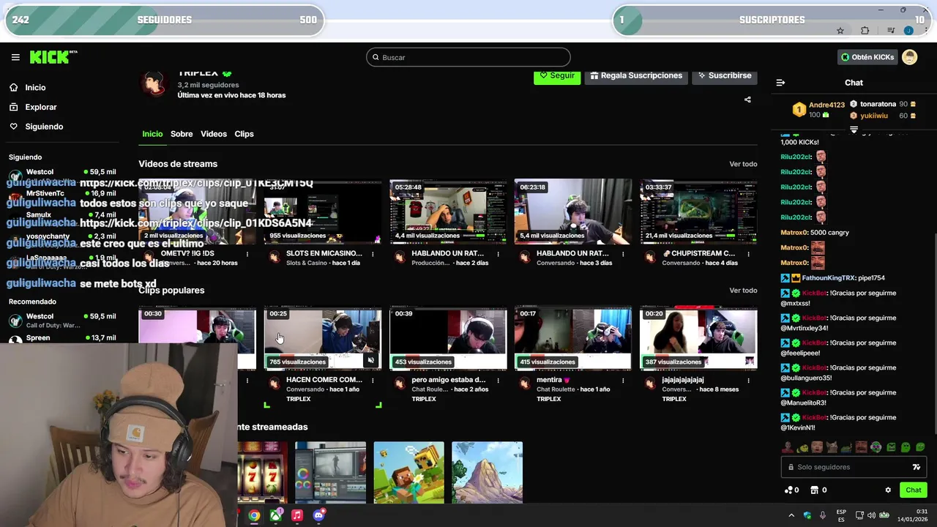This screenshot has height=527, width=937.
Task: Open the music app in the taskbar
Action: [x=296, y=515]
